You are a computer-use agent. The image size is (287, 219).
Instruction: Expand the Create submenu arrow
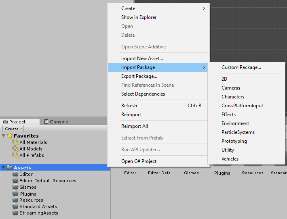tap(204, 8)
